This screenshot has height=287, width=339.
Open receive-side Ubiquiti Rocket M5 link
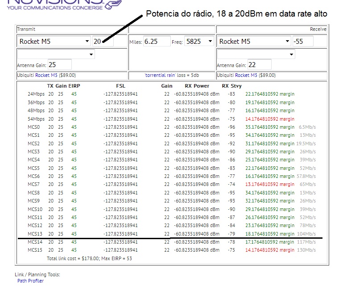[x=246, y=75]
